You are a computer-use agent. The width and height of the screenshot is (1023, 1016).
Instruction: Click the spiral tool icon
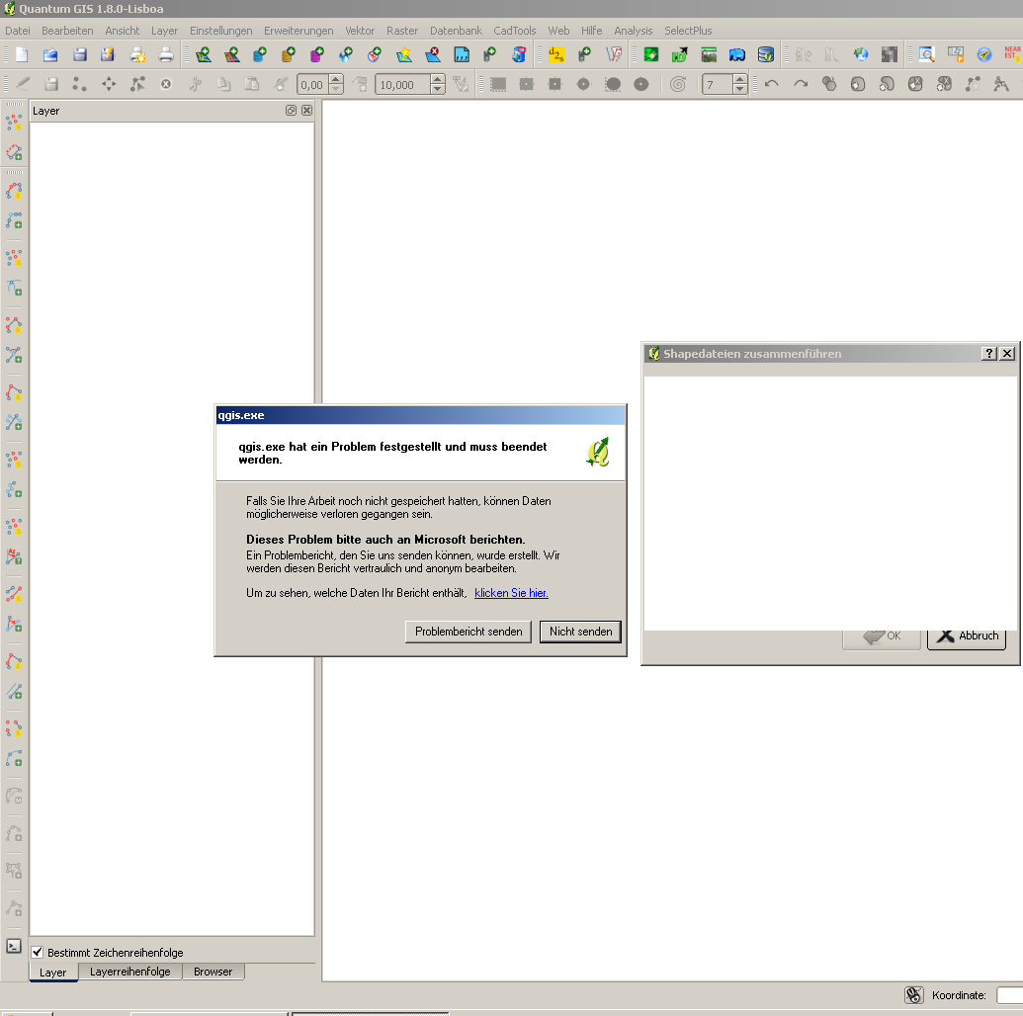point(678,84)
